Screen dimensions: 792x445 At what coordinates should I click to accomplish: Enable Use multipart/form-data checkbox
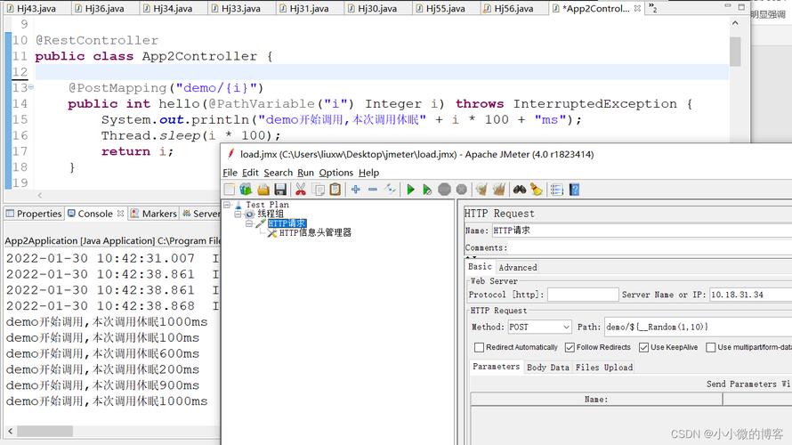pos(711,347)
